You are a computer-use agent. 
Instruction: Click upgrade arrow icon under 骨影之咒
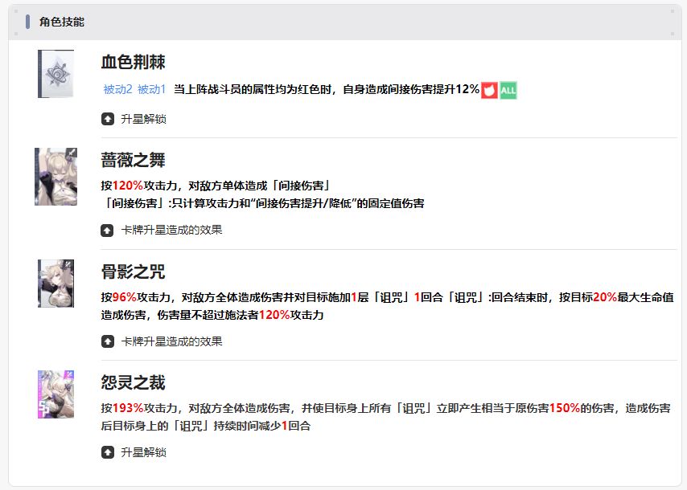coord(107,341)
